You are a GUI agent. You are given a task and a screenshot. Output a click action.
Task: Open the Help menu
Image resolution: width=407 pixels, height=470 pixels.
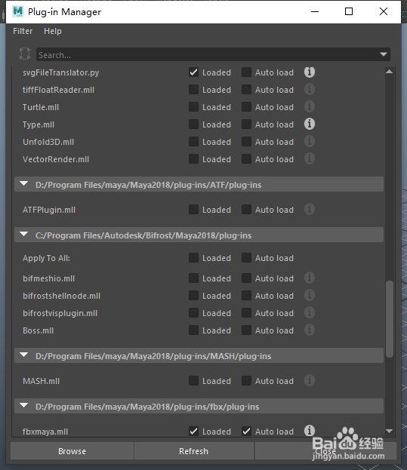(x=53, y=31)
